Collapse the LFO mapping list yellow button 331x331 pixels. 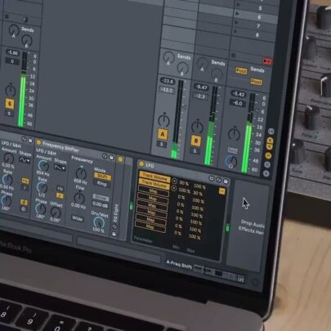pyautogui.click(x=222, y=191)
